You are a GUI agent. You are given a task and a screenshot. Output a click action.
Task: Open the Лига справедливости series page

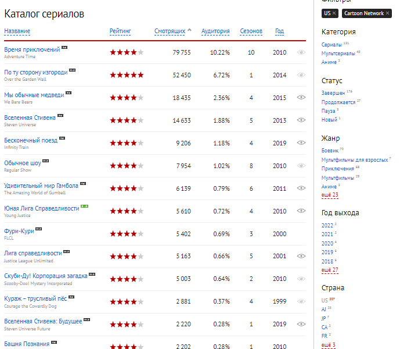(x=33, y=253)
